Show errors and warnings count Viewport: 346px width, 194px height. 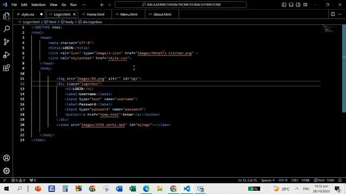(18, 180)
